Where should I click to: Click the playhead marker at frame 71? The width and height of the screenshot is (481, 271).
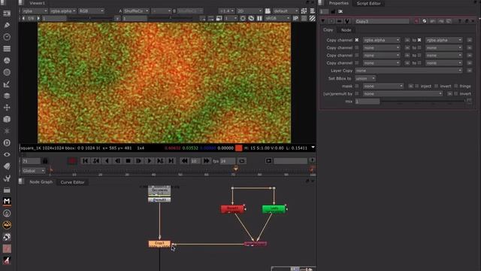point(235,169)
